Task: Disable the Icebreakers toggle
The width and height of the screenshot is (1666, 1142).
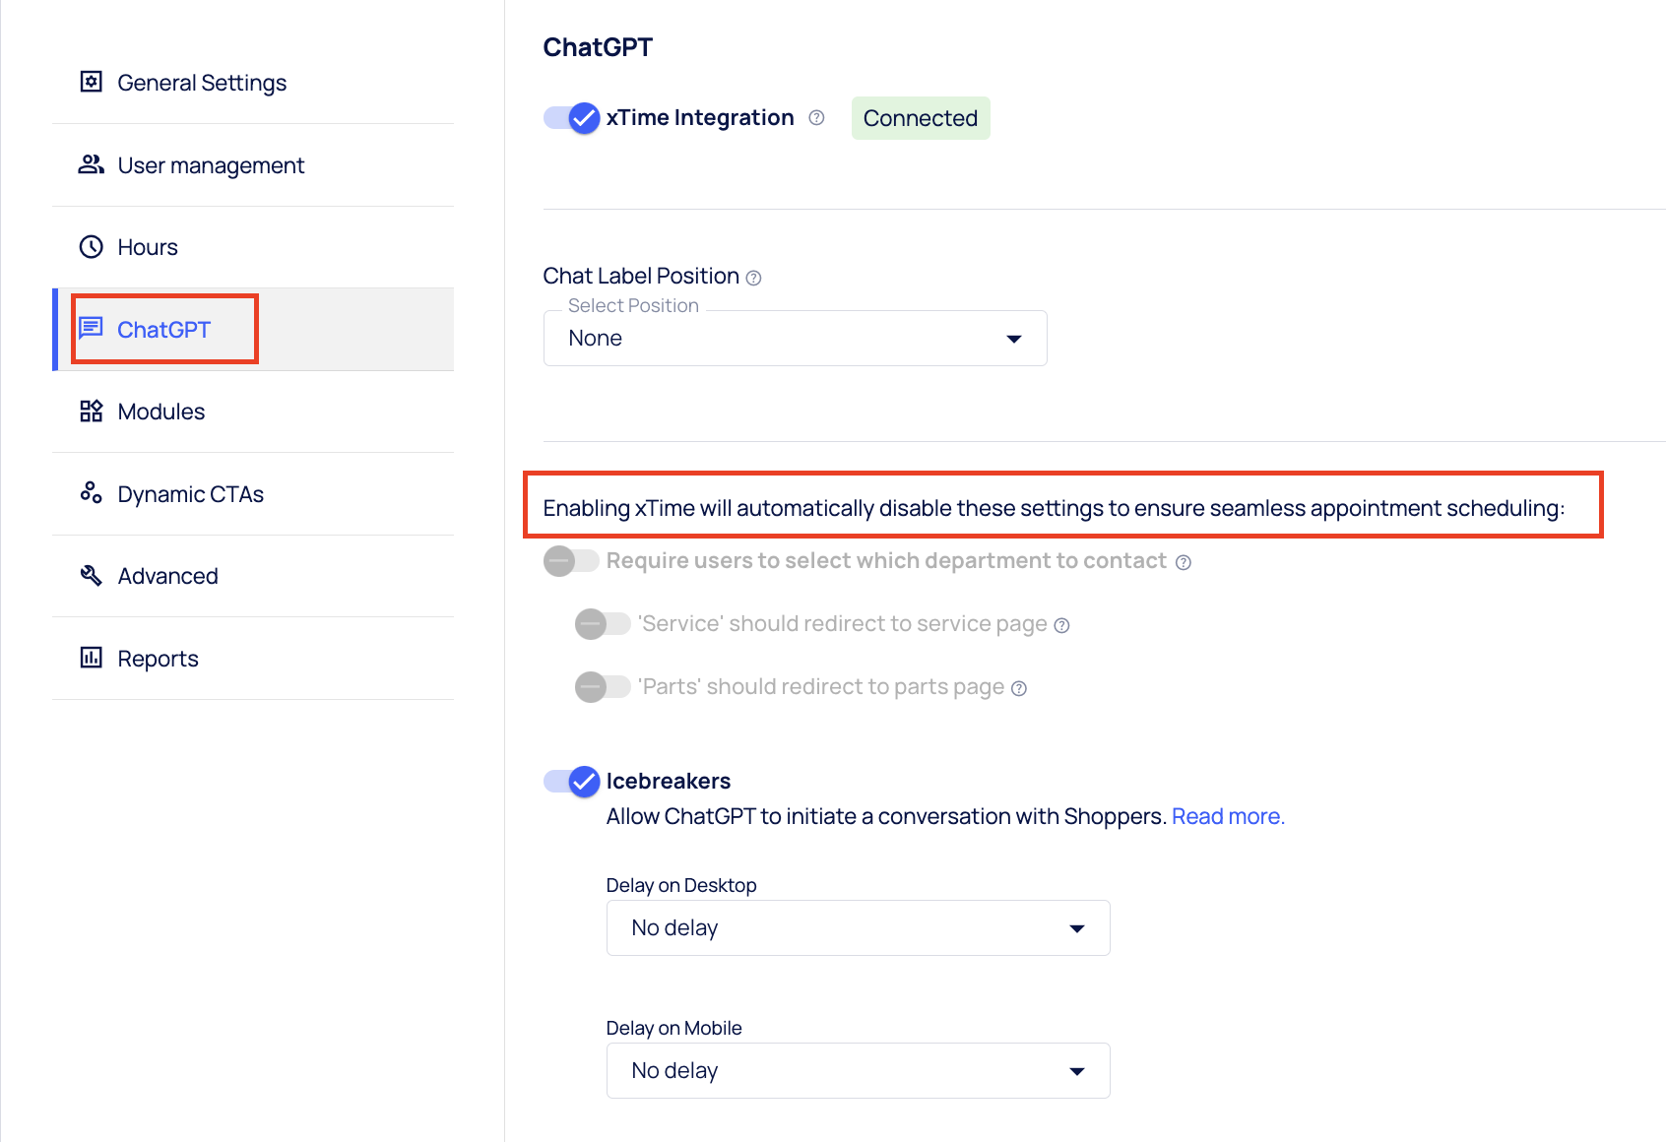Action: (x=571, y=782)
